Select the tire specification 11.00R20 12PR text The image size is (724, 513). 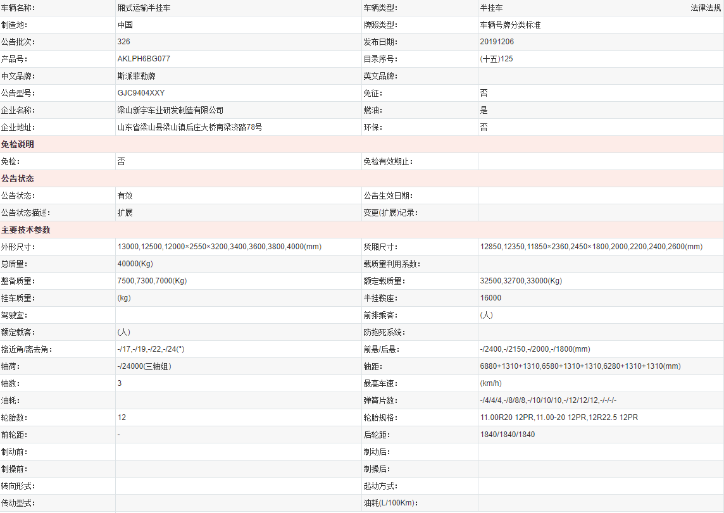[x=507, y=417]
